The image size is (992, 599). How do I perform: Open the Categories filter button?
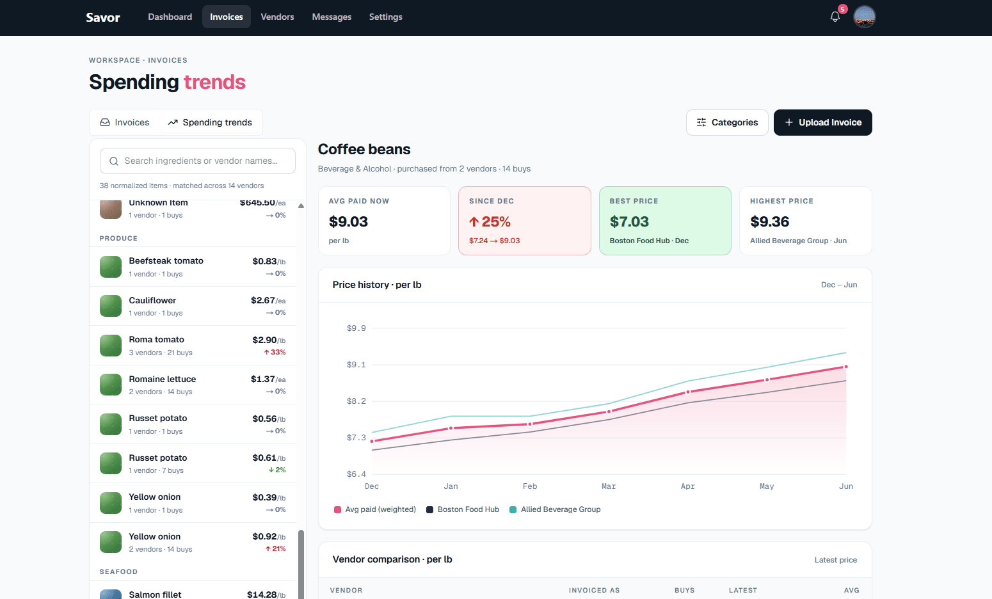click(727, 122)
